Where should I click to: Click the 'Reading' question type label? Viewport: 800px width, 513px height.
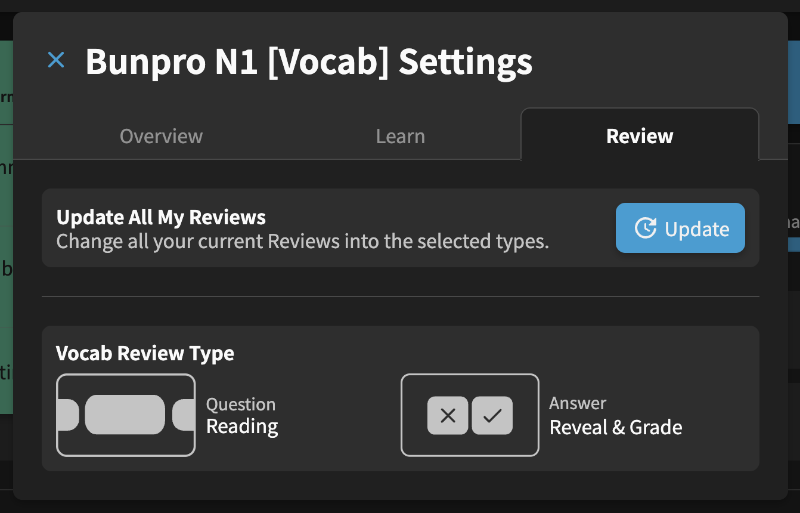coord(242,427)
